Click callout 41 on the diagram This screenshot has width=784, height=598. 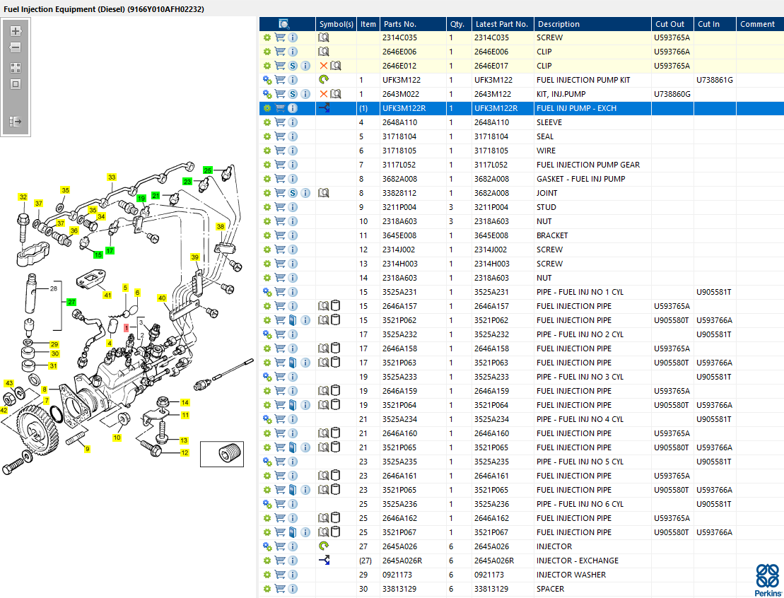pos(107,295)
